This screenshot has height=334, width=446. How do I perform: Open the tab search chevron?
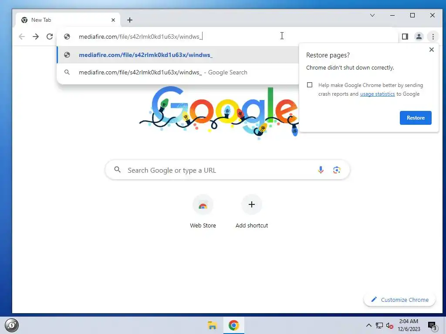click(372, 15)
